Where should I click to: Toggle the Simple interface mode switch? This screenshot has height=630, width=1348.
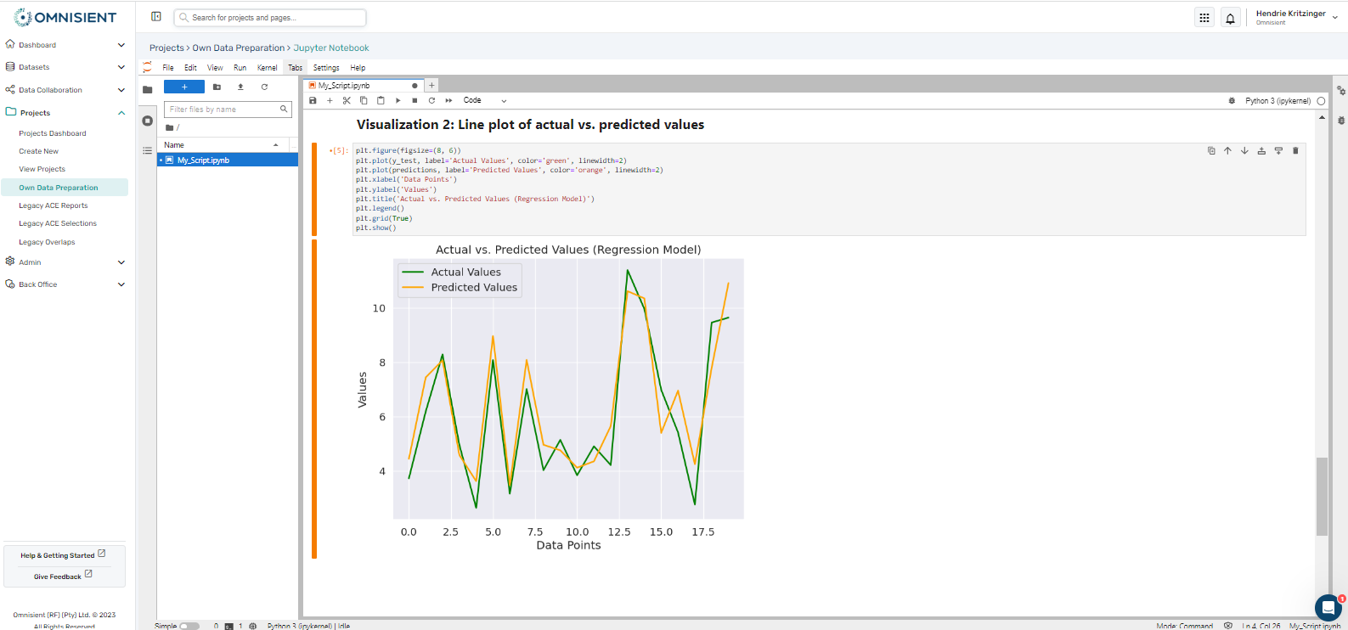tap(189, 626)
